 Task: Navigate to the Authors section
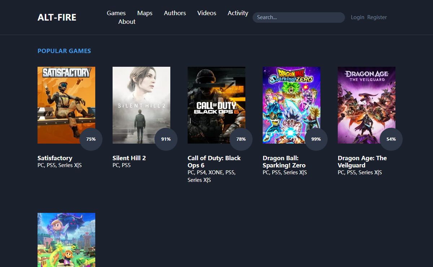[175, 13]
